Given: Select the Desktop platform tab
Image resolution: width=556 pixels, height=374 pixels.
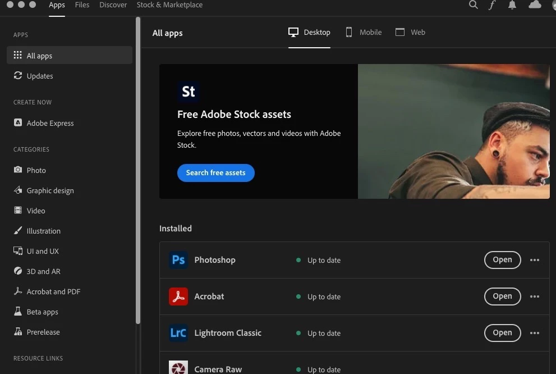Looking at the screenshot, I should pos(309,33).
